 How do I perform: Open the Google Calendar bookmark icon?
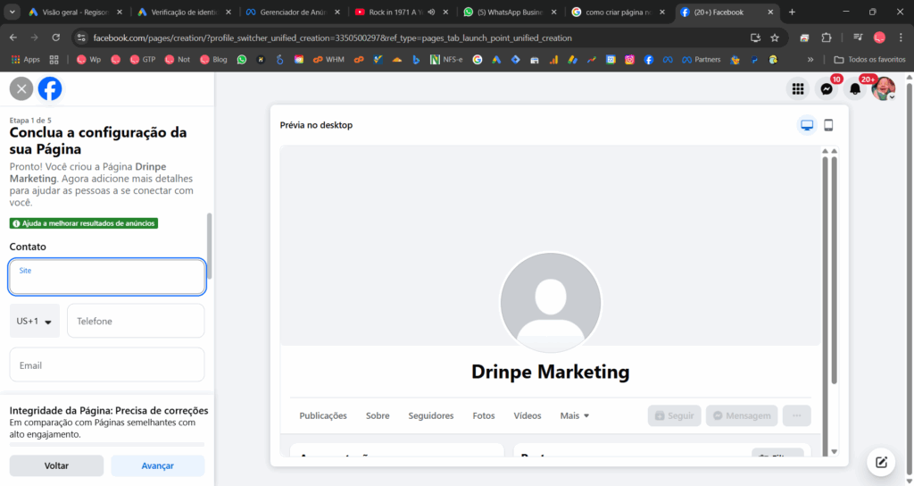coord(611,60)
